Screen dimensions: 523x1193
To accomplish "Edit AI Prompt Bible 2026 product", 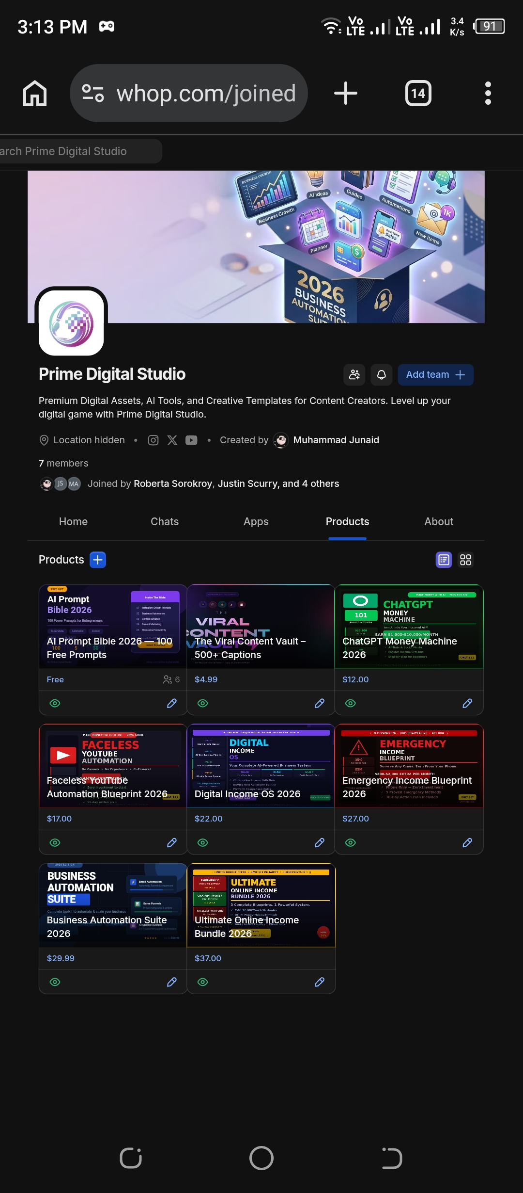I will [172, 703].
